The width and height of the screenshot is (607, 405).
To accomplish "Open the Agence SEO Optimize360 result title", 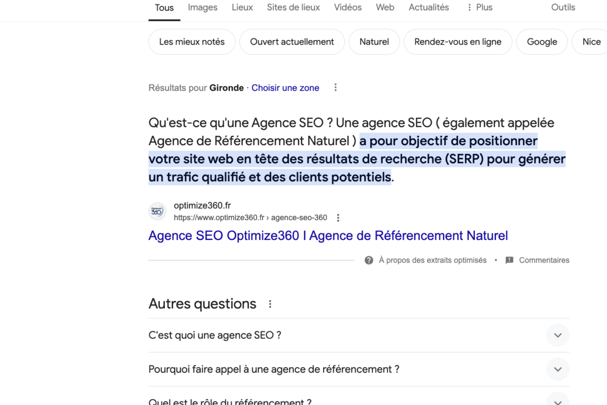I will click(328, 236).
